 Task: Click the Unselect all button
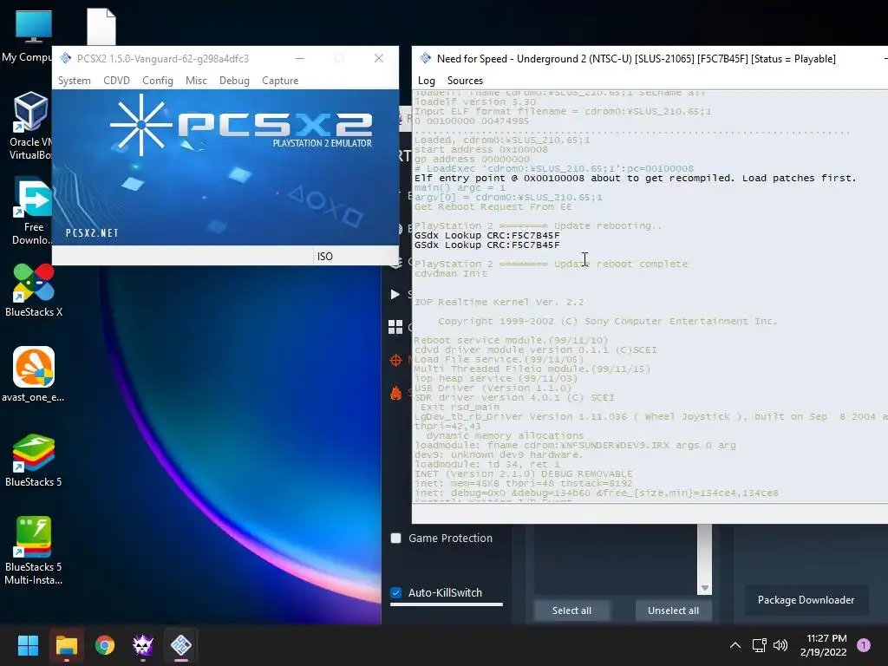pyautogui.click(x=673, y=610)
